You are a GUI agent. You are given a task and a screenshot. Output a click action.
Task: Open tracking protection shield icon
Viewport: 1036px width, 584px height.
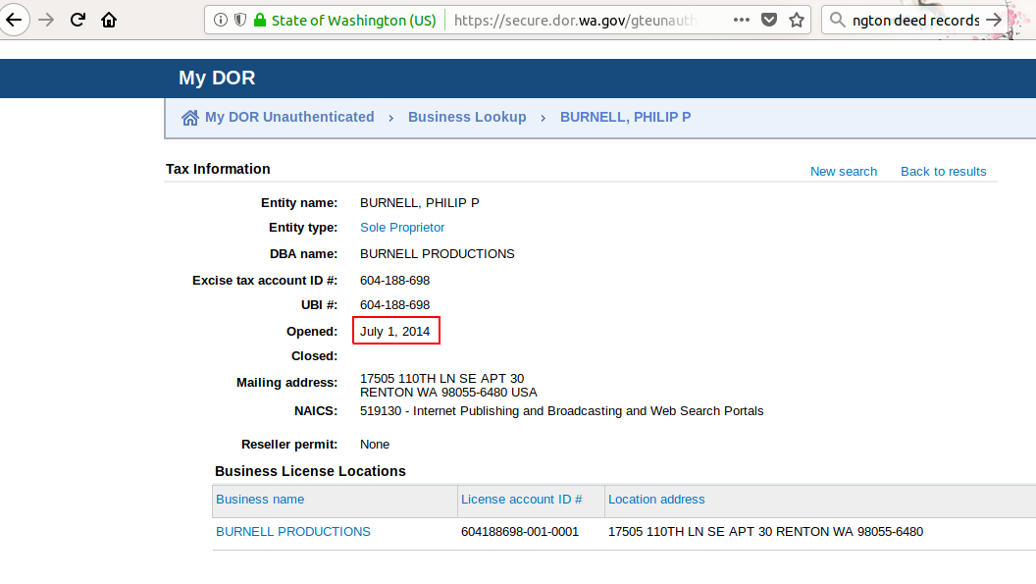240,20
